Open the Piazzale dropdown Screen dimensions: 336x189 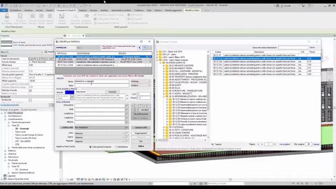coord(100,141)
